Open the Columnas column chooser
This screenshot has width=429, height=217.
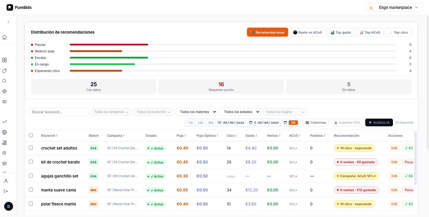coord(316,122)
